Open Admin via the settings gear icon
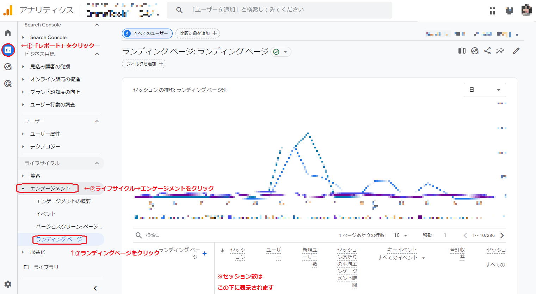Image resolution: width=536 pixels, height=294 pixels. coord(8,284)
